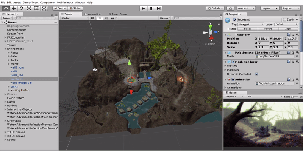Toggle Mesh Renderer enabled checkbox
The height and width of the screenshot is (151, 303).
pyautogui.click(x=233, y=62)
